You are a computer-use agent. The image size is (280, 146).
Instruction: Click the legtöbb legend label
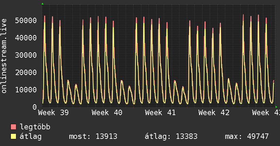35,127
